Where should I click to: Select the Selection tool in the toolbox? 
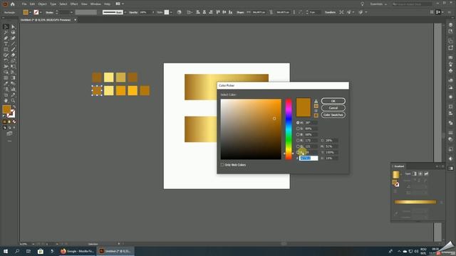tap(6, 27)
